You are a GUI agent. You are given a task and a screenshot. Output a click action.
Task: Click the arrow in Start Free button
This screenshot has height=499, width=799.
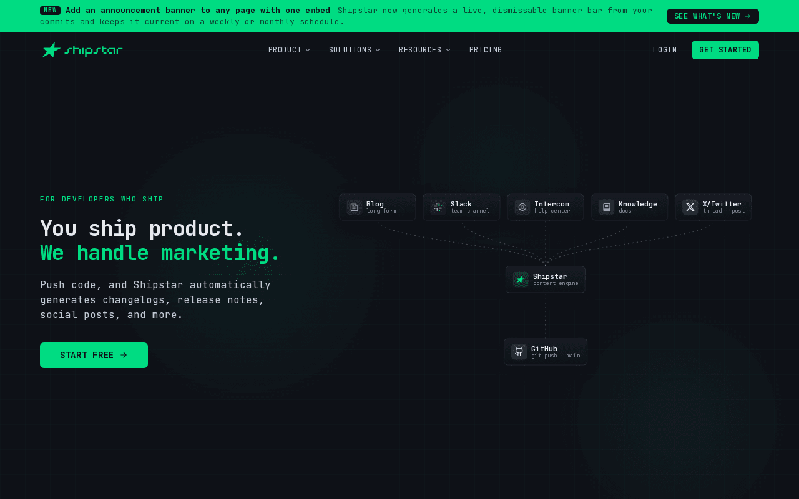(124, 355)
